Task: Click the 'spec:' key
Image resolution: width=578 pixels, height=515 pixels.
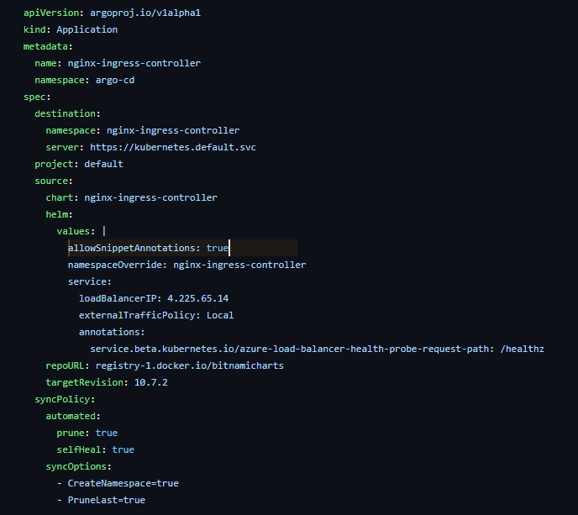Action: pos(37,97)
